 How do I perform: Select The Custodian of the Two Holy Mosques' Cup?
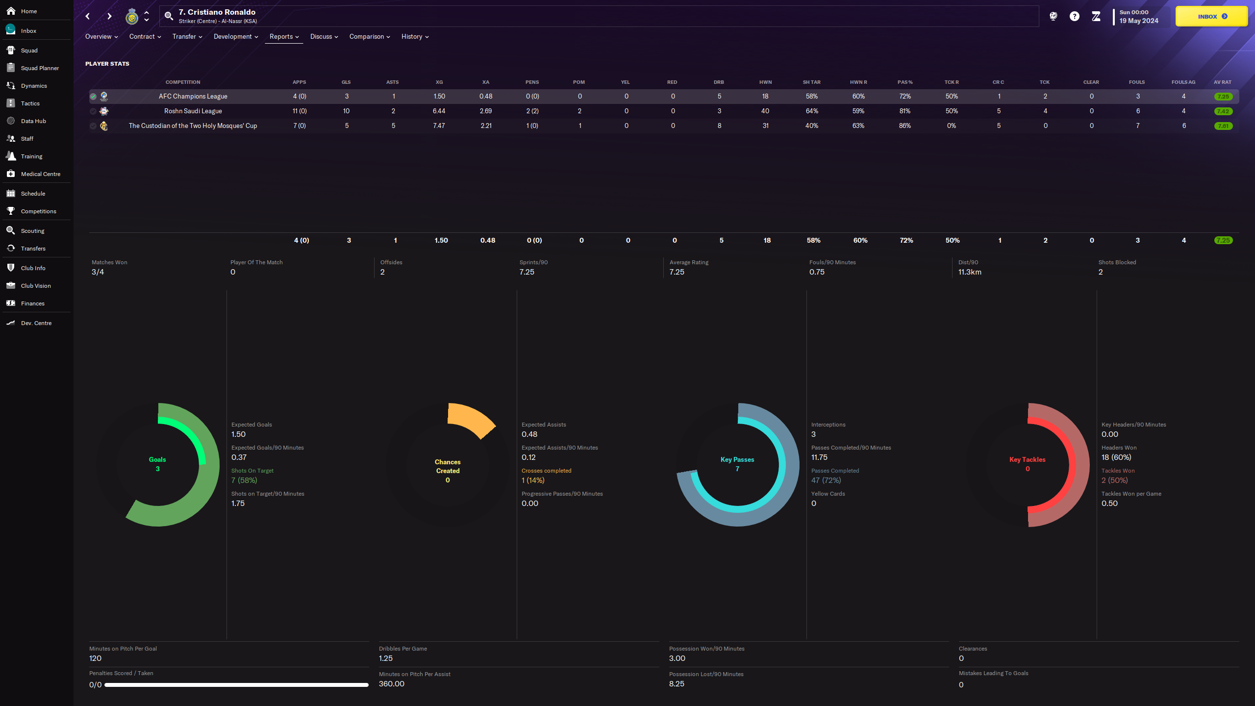(664, 126)
